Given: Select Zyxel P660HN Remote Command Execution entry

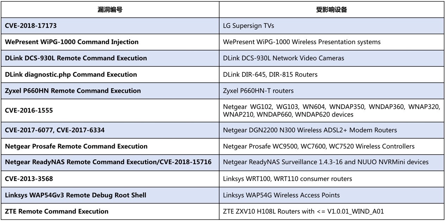Looking at the screenshot, I should (110, 91).
